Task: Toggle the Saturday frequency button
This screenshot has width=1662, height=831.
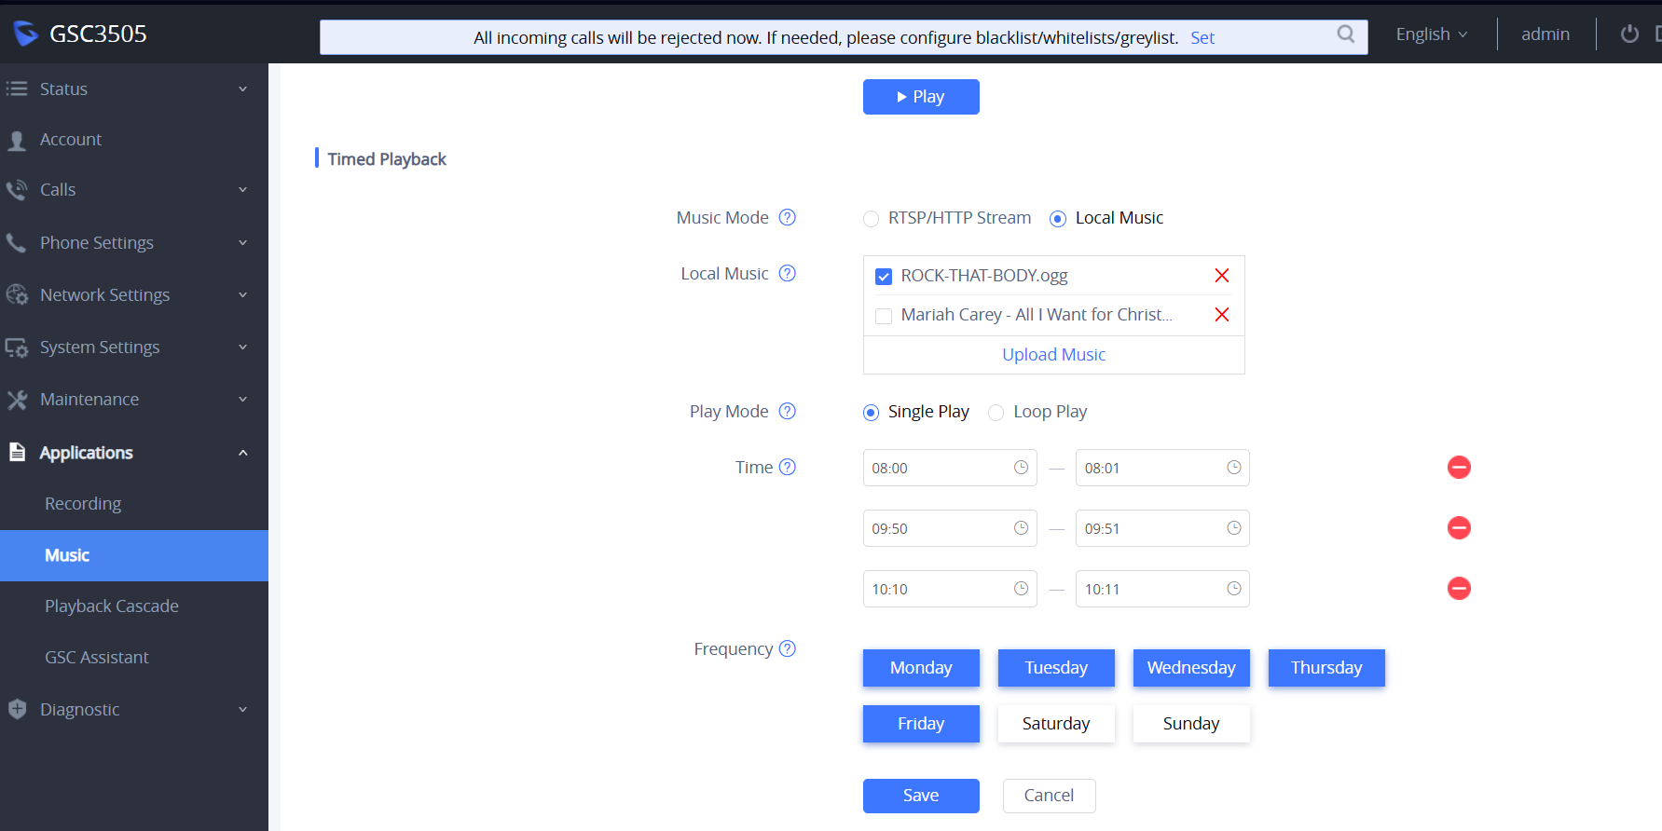Action: 1055,724
